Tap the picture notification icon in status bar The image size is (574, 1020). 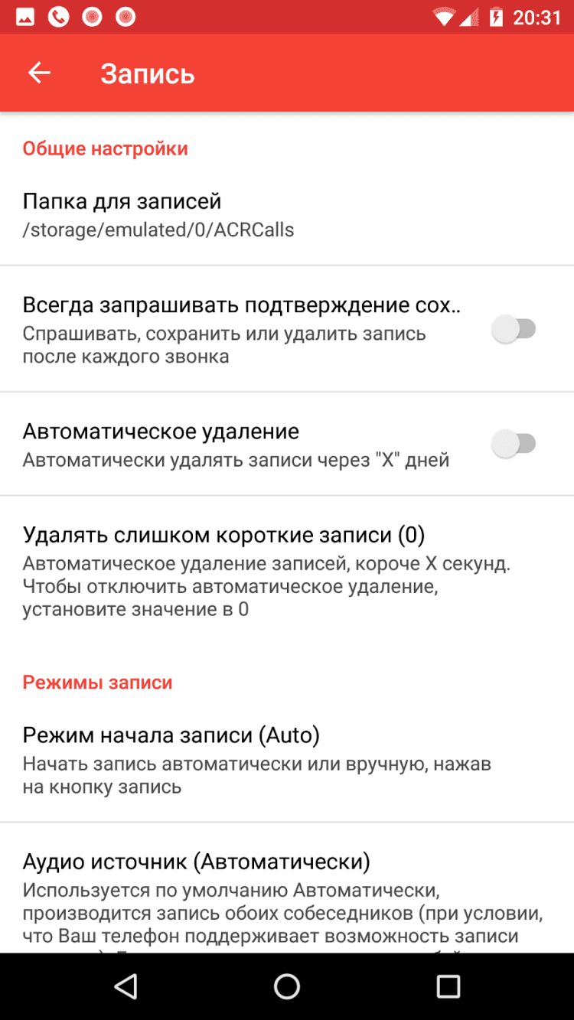click(x=25, y=17)
